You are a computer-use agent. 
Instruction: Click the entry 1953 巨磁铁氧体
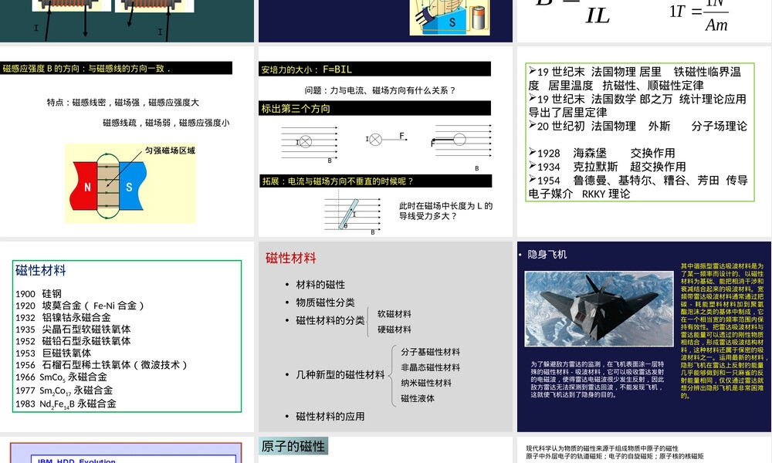pos(53,353)
